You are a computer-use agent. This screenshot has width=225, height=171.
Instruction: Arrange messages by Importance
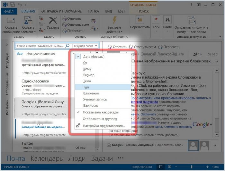(x=103, y=106)
